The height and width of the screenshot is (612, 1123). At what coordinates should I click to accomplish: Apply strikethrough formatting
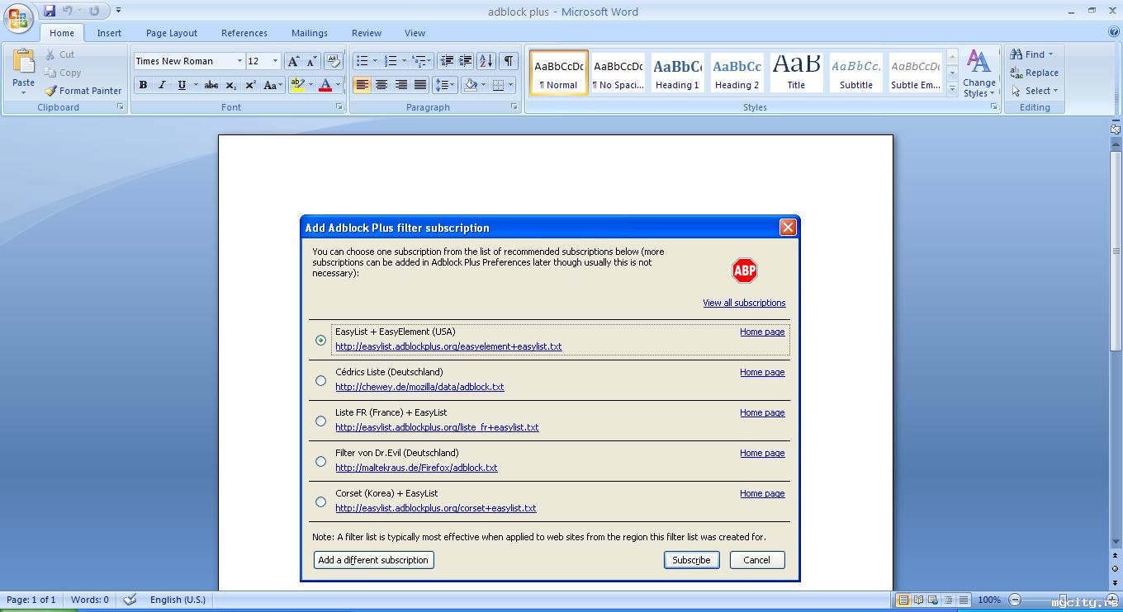[211, 85]
